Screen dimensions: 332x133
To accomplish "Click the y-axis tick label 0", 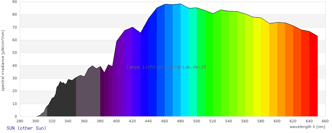I will tap(16, 116).
